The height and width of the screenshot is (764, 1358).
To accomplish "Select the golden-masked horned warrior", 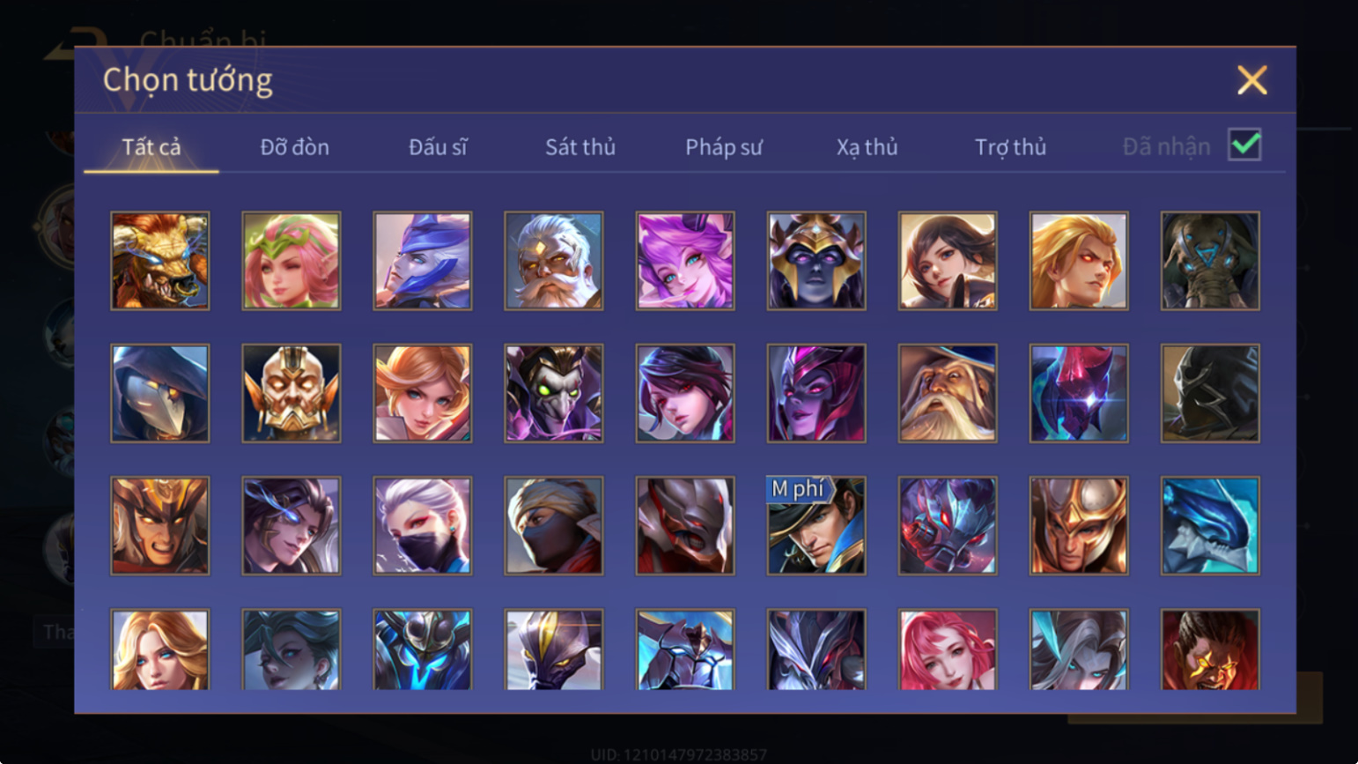I will tap(292, 393).
